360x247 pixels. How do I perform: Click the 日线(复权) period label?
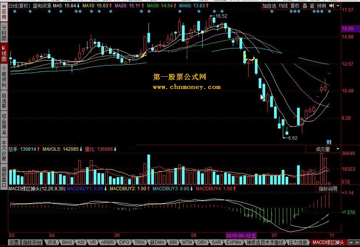pyautogui.click(x=19, y=5)
